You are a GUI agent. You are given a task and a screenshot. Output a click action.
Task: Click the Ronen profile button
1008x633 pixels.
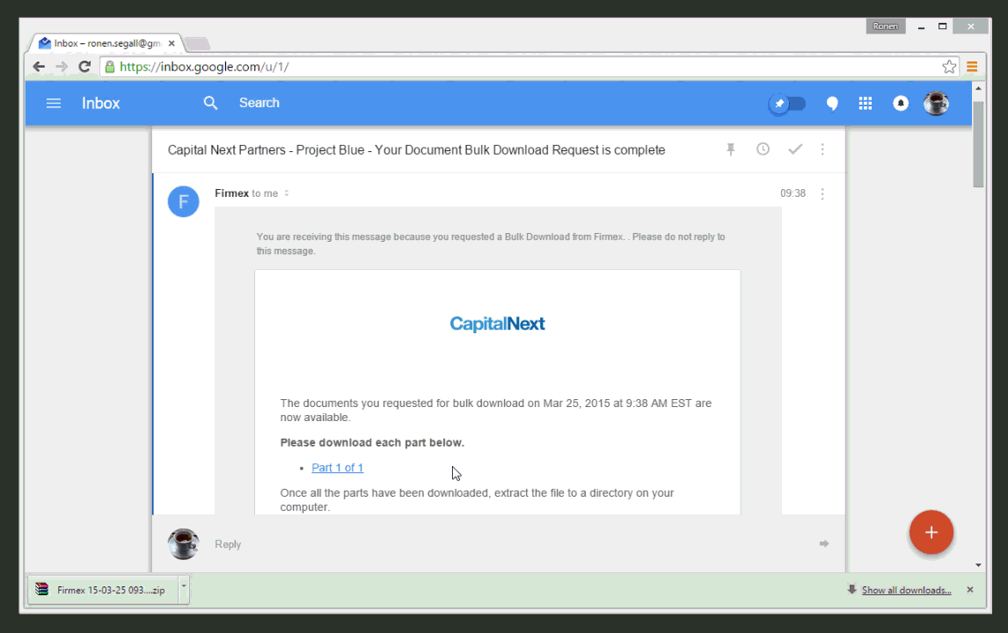tap(885, 26)
